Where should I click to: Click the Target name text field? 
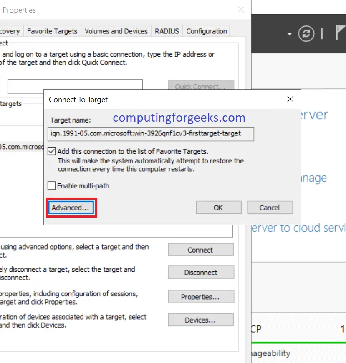tap(151, 134)
